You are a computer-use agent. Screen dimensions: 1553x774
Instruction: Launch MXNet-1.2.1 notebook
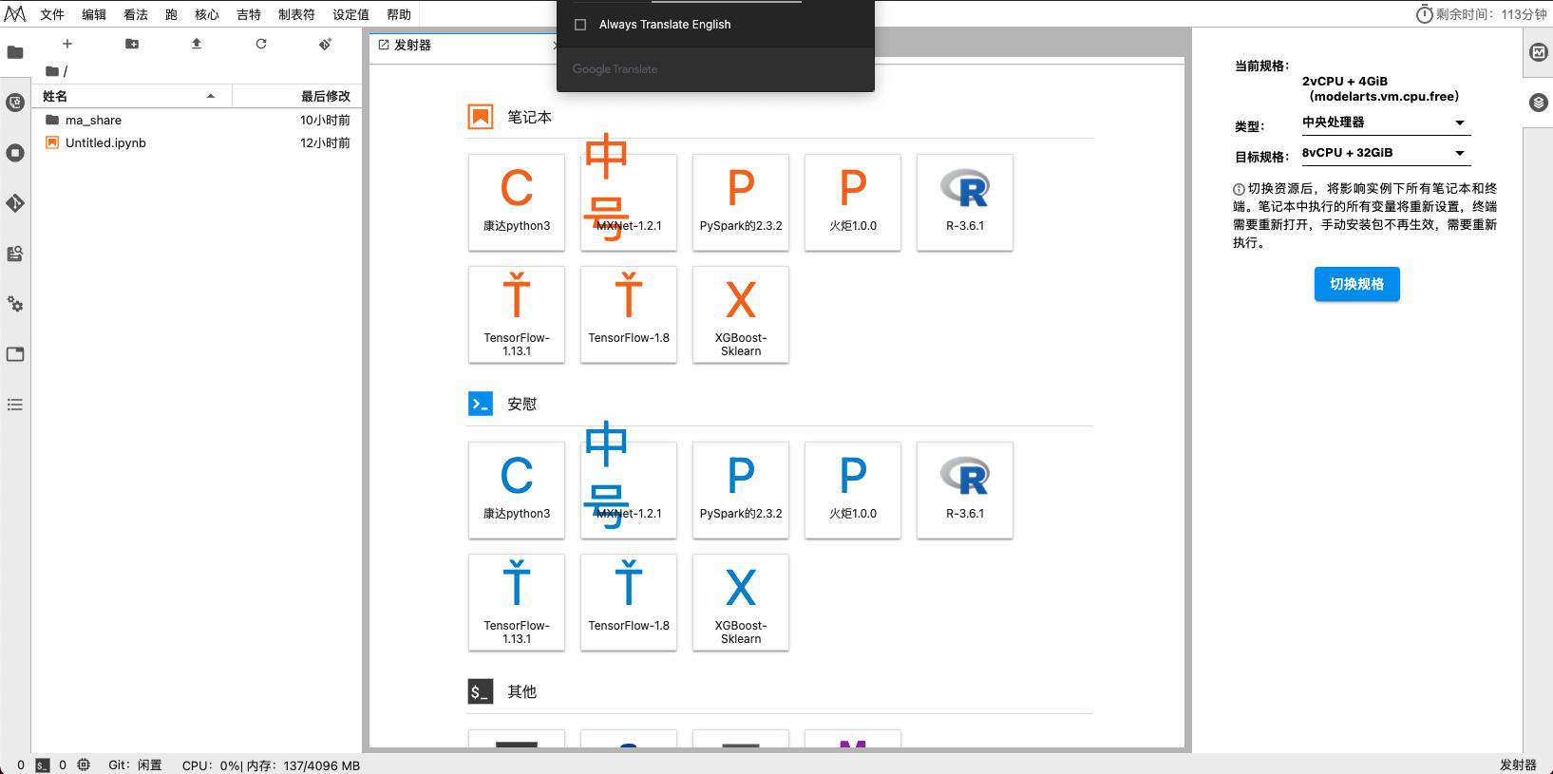[629, 202]
